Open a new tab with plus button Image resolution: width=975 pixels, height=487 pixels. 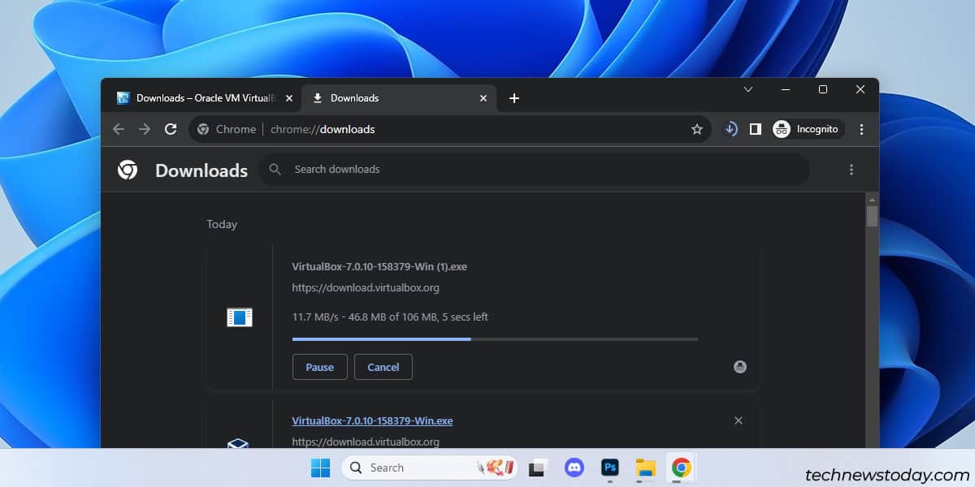(x=513, y=98)
